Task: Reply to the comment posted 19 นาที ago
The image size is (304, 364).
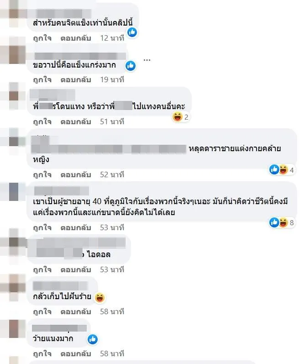Action: [76, 79]
